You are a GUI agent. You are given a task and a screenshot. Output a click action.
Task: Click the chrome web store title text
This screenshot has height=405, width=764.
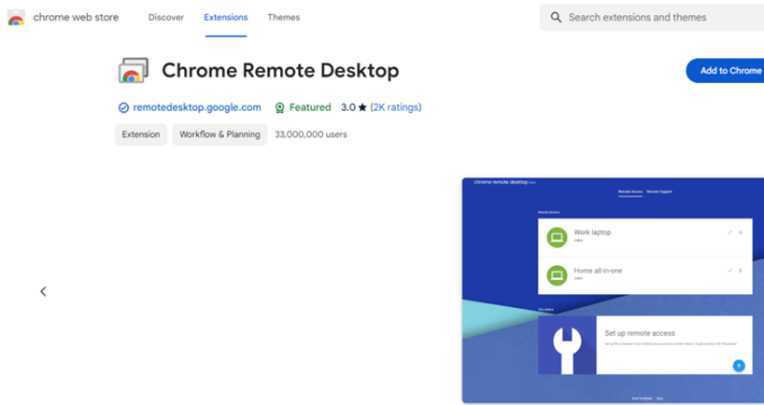pos(76,17)
